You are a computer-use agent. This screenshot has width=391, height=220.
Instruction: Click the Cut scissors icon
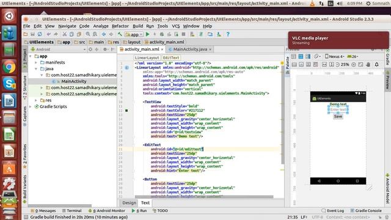(65, 34)
